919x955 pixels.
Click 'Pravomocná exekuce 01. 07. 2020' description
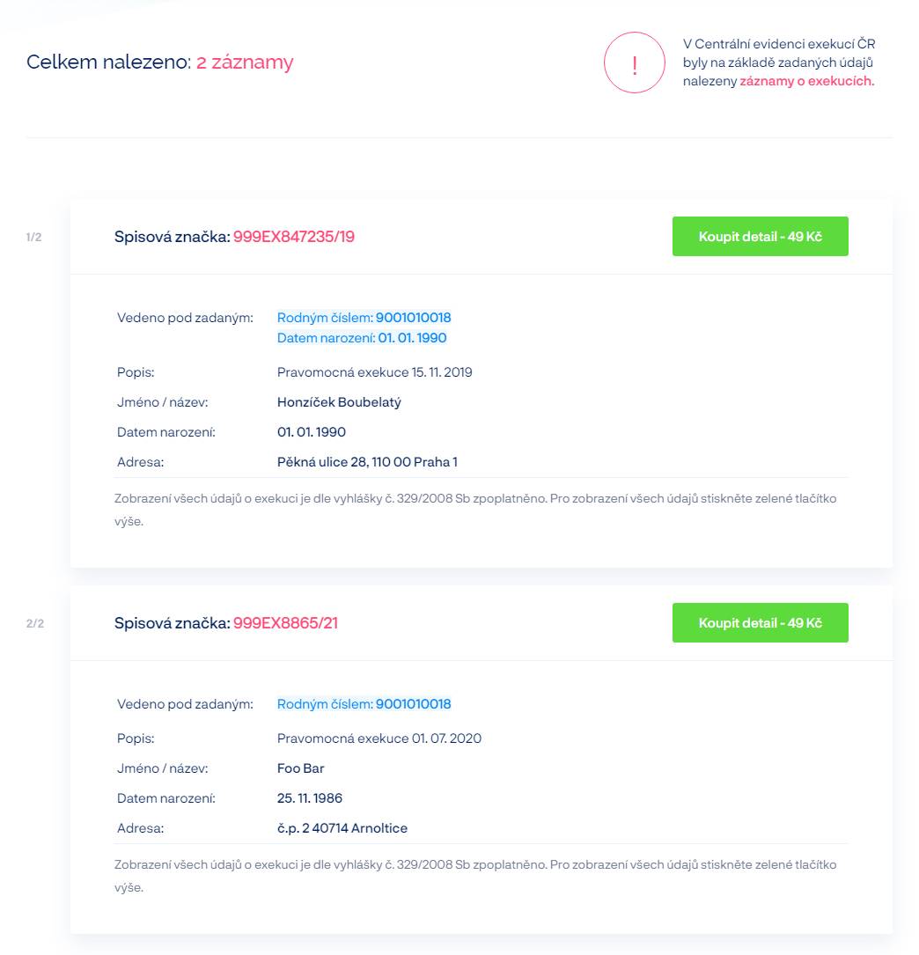(x=379, y=738)
